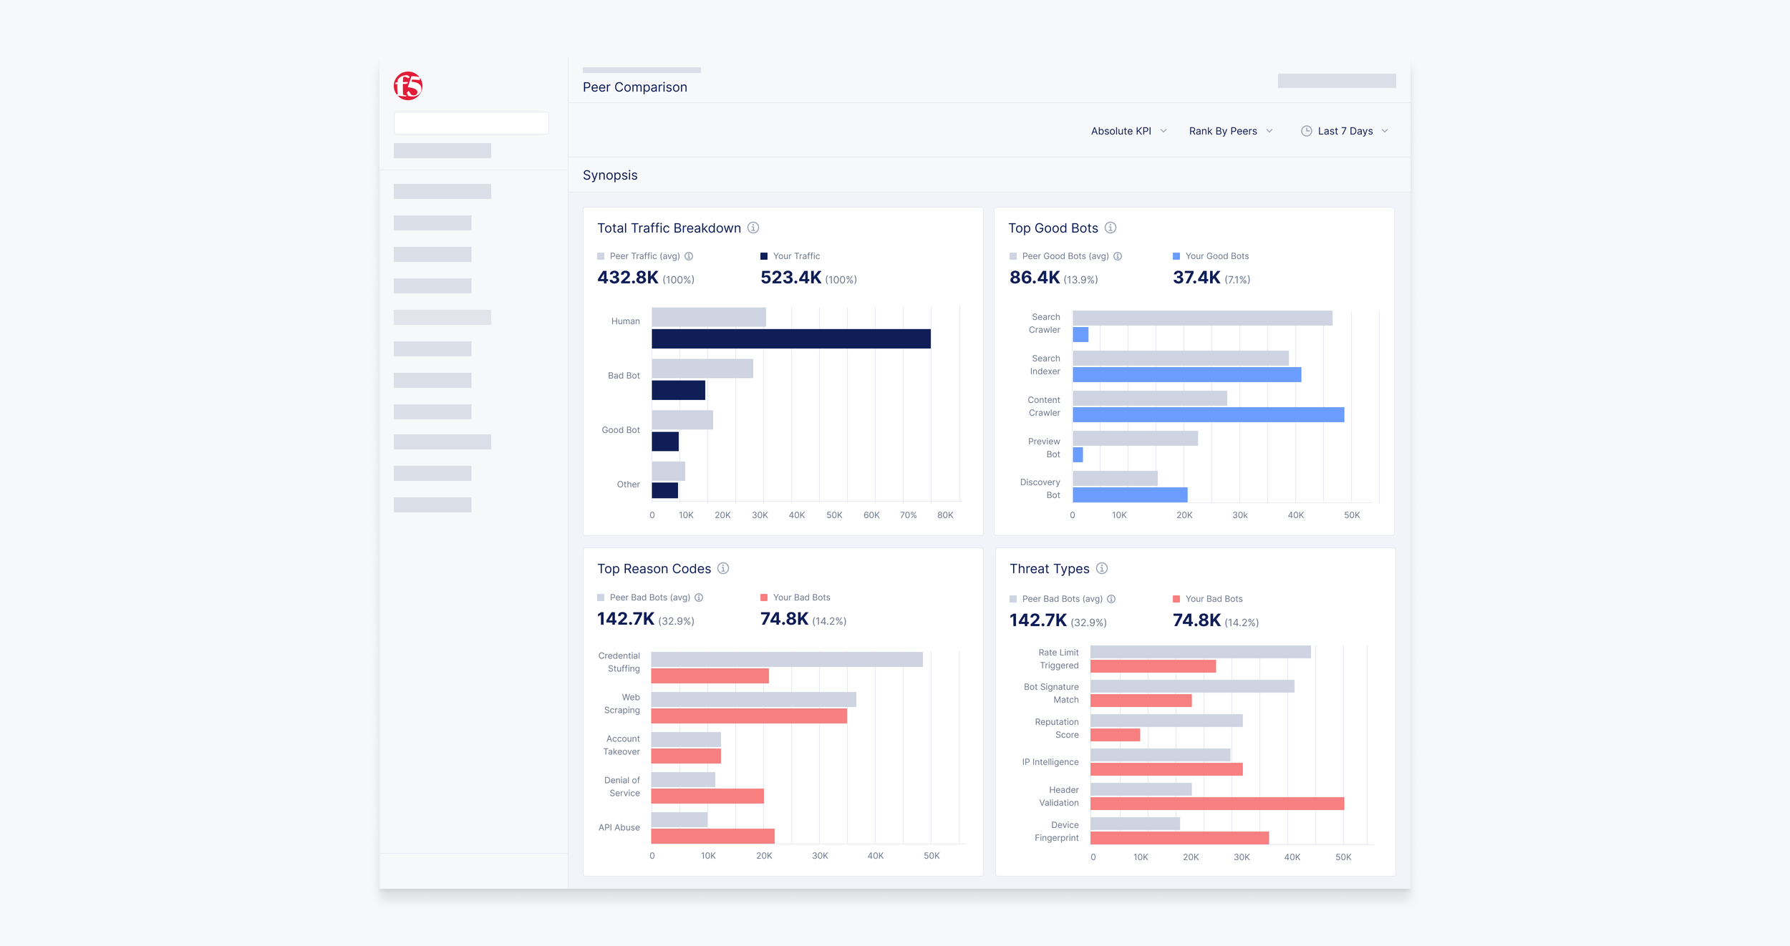This screenshot has width=1790, height=946.
Task: Click the red Web Scraping bar
Action: [x=749, y=716]
